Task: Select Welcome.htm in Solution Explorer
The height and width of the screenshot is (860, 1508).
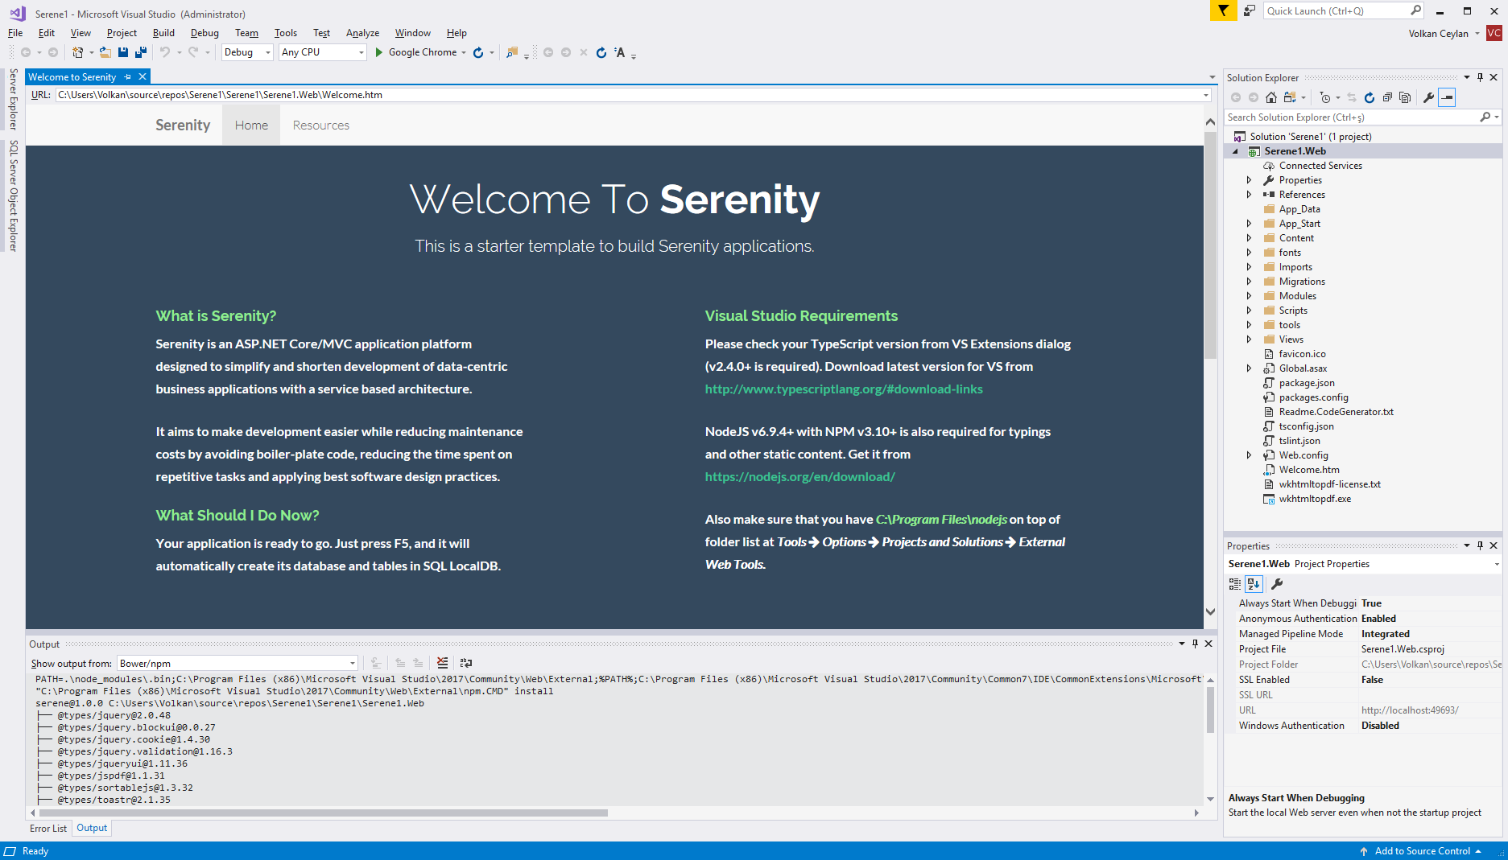Action: pyautogui.click(x=1309, y=470)
